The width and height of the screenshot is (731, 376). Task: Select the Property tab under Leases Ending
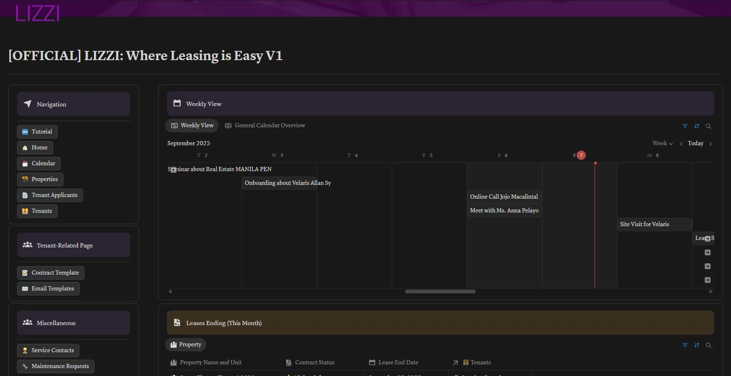186,345
